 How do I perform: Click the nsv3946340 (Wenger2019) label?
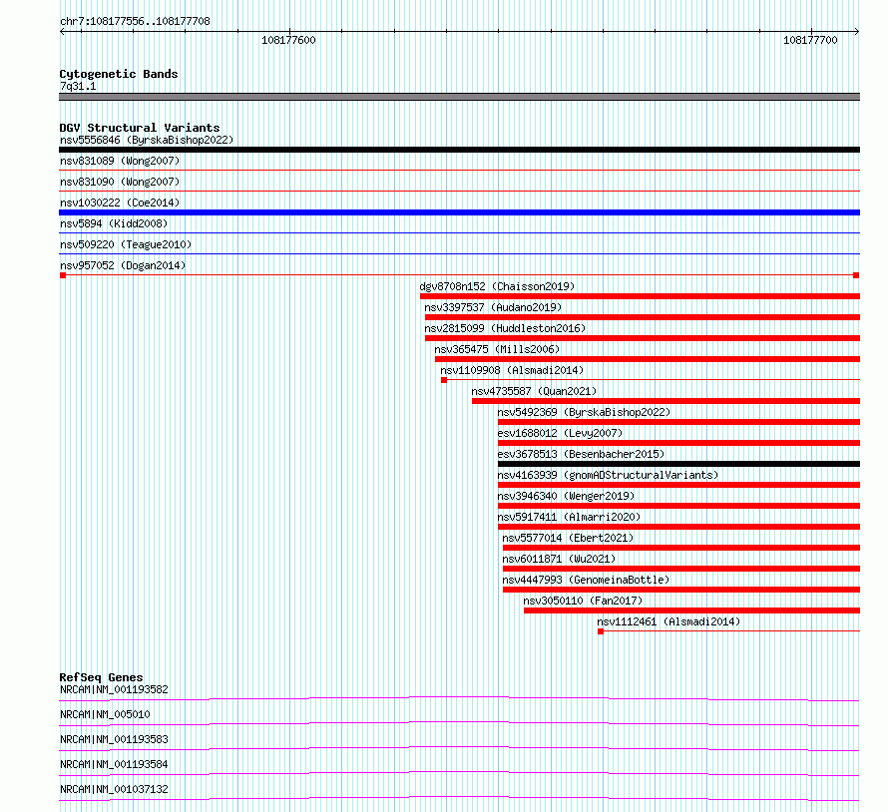567,496
